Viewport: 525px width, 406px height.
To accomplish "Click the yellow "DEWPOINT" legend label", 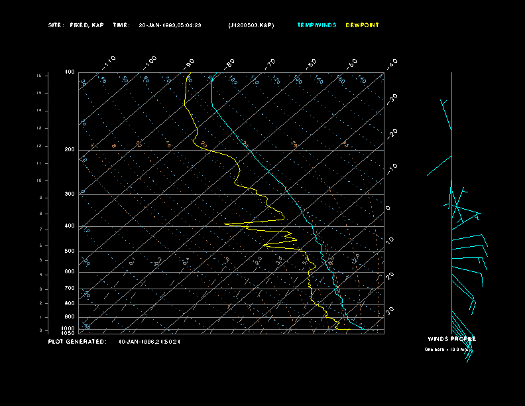I will (363, 25).
